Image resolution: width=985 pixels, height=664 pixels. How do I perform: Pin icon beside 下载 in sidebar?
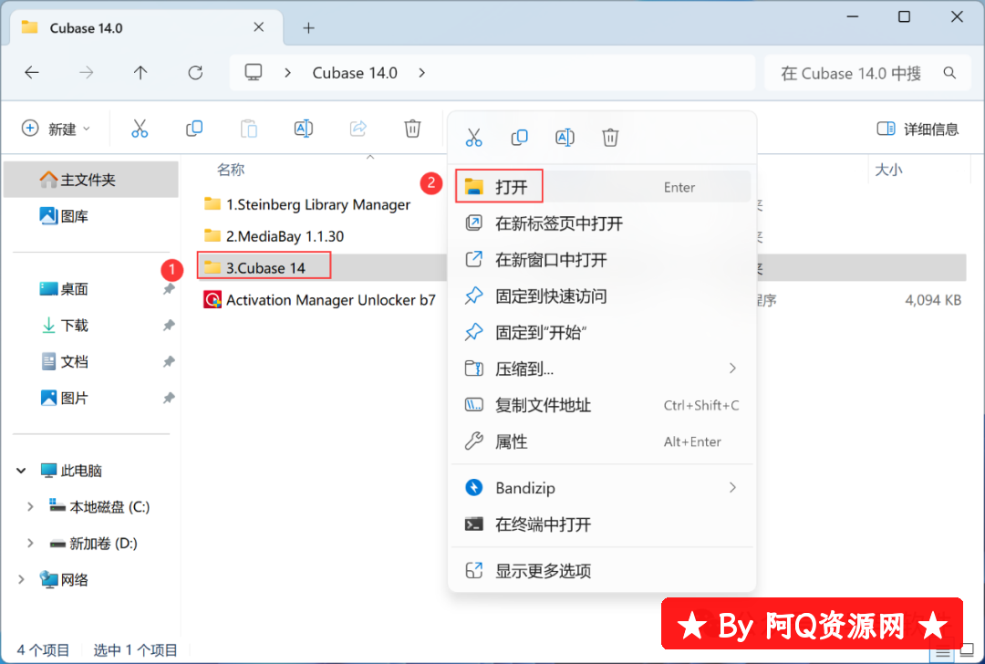point(169,326)
